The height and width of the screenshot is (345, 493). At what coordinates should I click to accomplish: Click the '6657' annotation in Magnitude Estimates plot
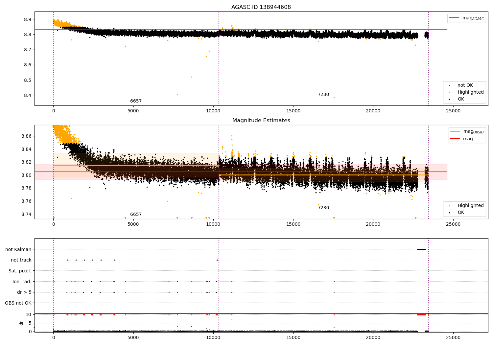(136, 215)
